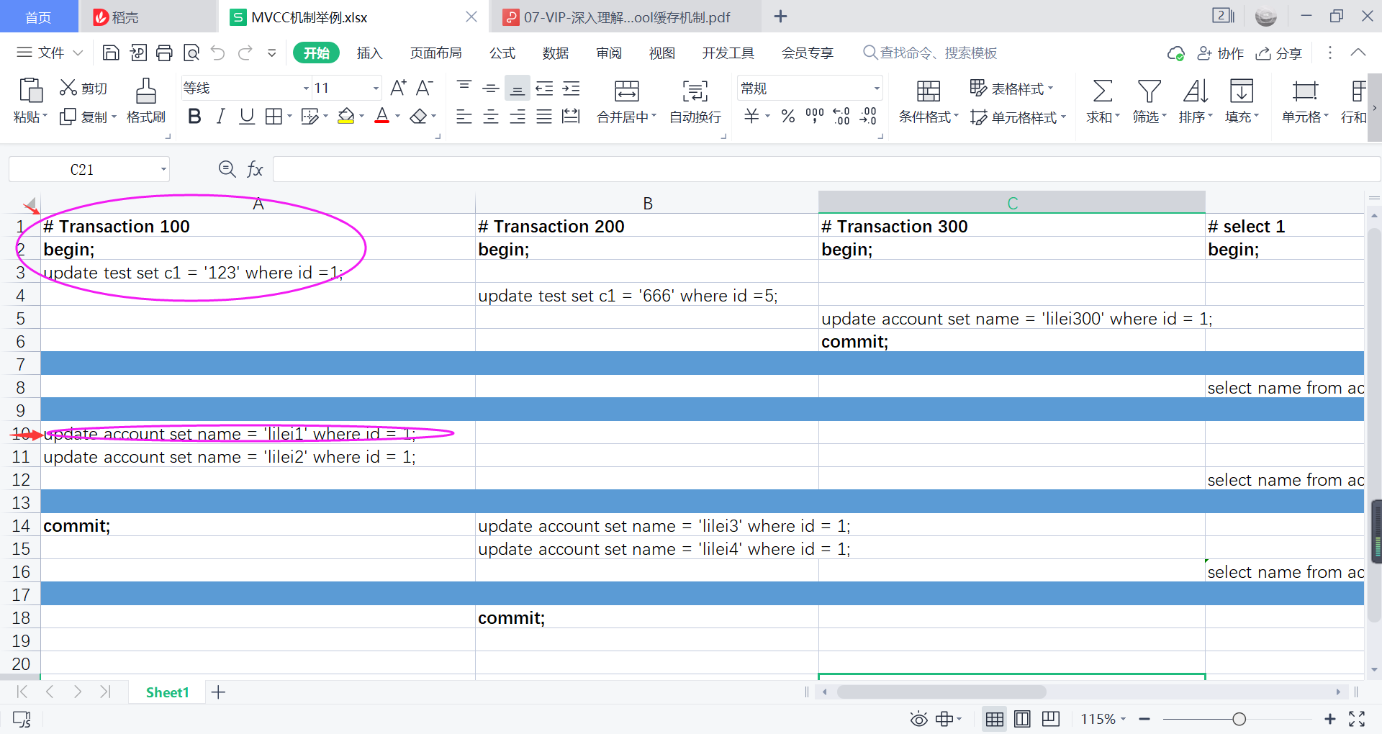
Task: Open a new document tab with plus
Action: coord(780,17)
